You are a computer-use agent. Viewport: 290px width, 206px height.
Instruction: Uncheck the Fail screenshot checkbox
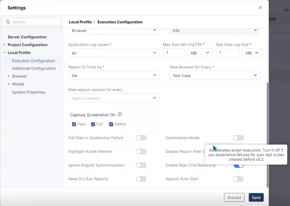[x=93, y=124]
